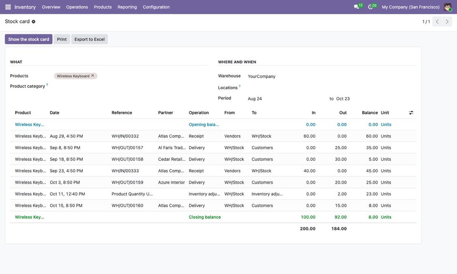Go to the next record arrow

click(447, 21)
